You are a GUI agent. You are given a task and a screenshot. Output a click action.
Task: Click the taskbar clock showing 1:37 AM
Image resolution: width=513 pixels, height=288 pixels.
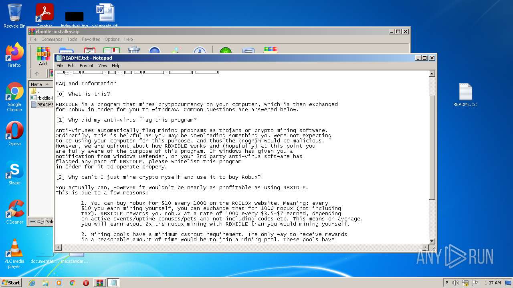(x=493, y=283)
